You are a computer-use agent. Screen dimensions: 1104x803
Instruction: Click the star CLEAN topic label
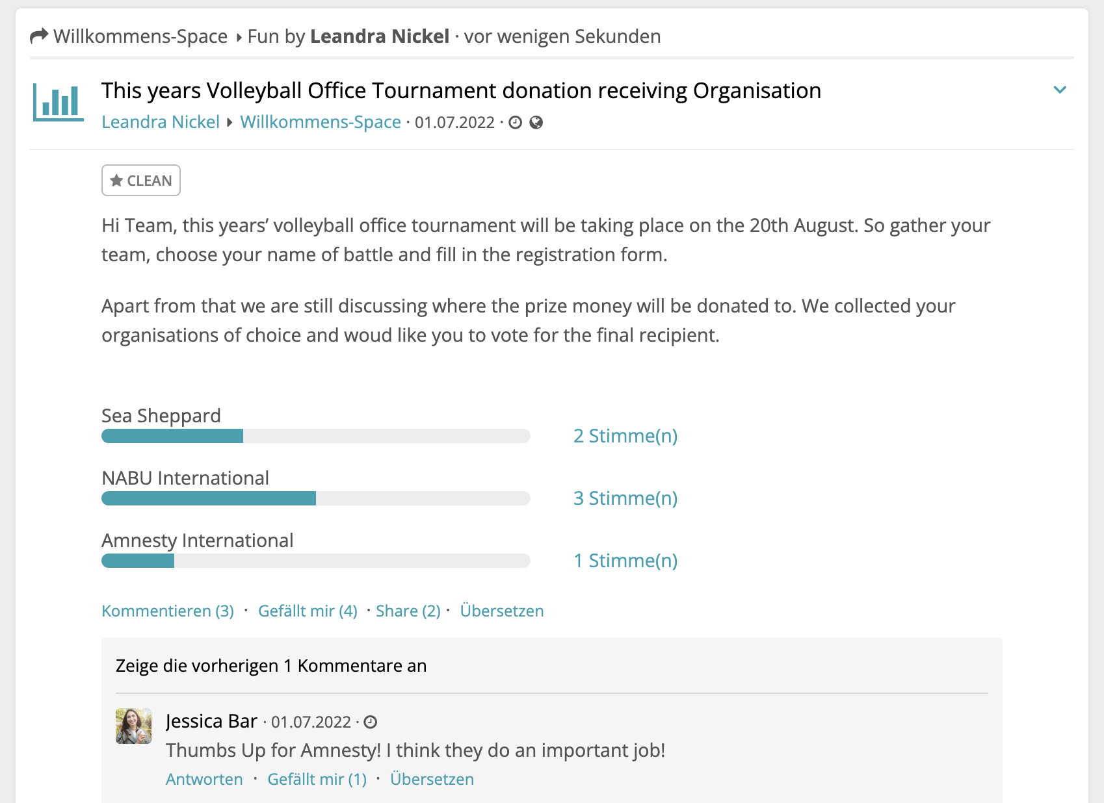pos(141,181)
